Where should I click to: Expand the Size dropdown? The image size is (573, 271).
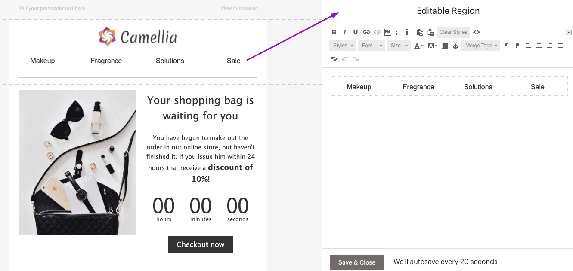pyautogui.click(x=398, y=45)
